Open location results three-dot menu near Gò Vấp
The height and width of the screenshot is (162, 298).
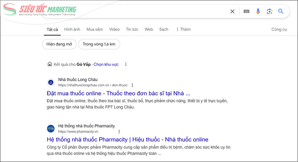tap(126, 64)
